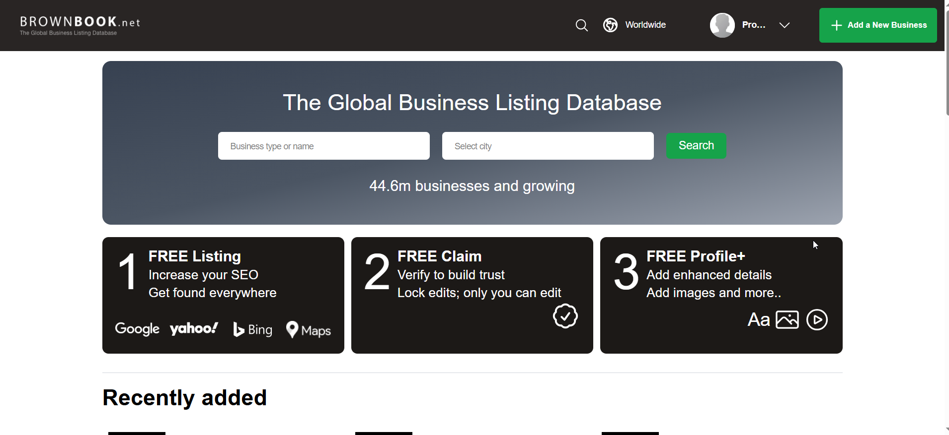This screenshot has width=949, height=435.
Task: Click the Maps pin logo
Action: 309,330
